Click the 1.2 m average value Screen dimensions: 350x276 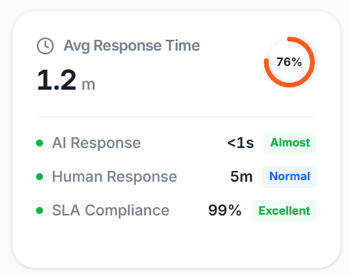click(x=66, y=80)
